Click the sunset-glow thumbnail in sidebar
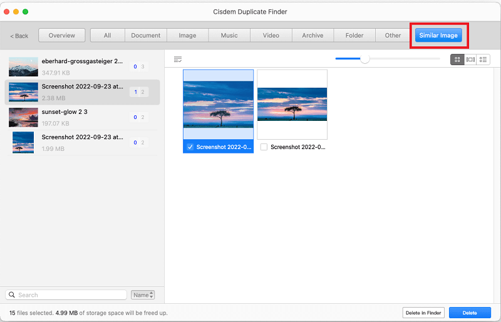Screen dimensions: 501x322 coord(23,117)
